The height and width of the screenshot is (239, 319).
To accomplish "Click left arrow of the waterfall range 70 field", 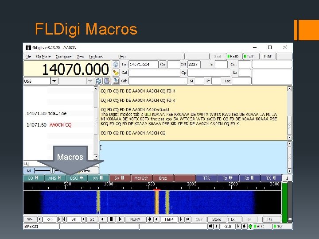I will click(x=64, y=219).
